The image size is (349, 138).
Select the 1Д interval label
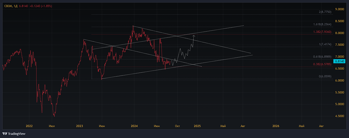[x=16, y=6]
